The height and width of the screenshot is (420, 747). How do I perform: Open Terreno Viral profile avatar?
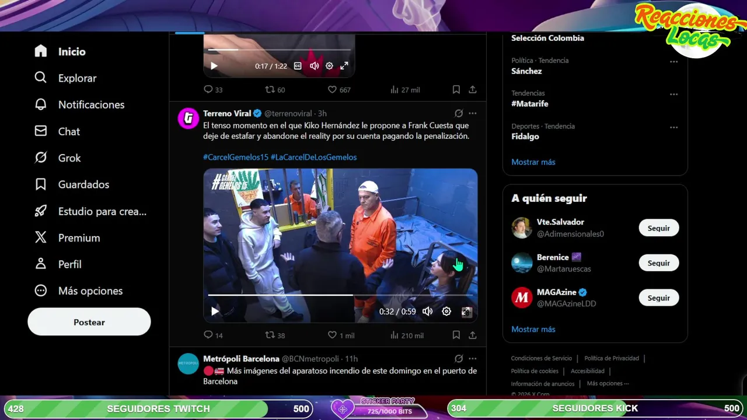[x=188, y=118]
